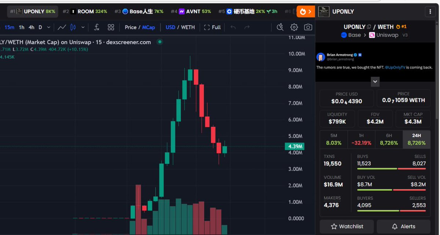Click the FDV $4.2M box

[375, 118]
